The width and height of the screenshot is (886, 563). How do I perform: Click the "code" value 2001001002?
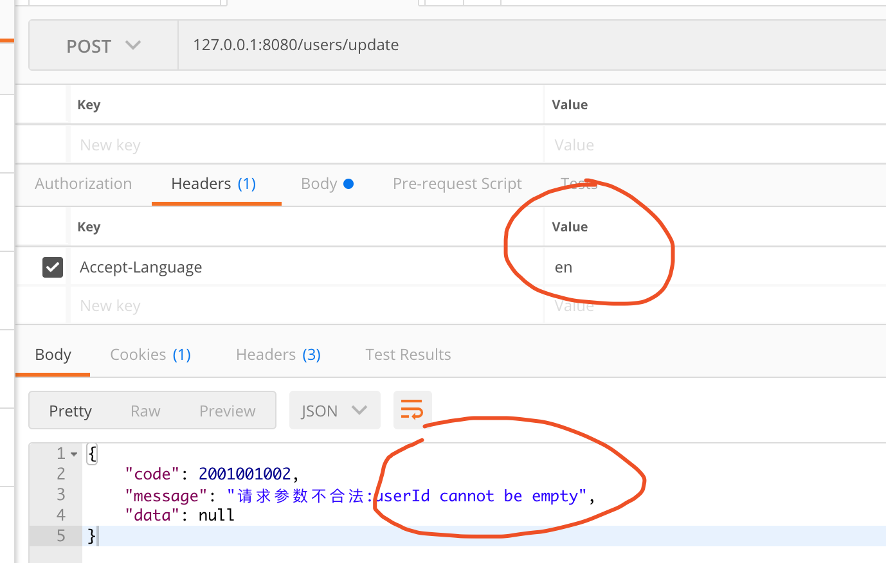(245, 474)
